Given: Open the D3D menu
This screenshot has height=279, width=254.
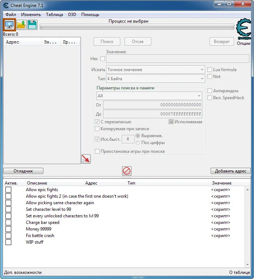Looking at the screenshot, I should point(72,15).
